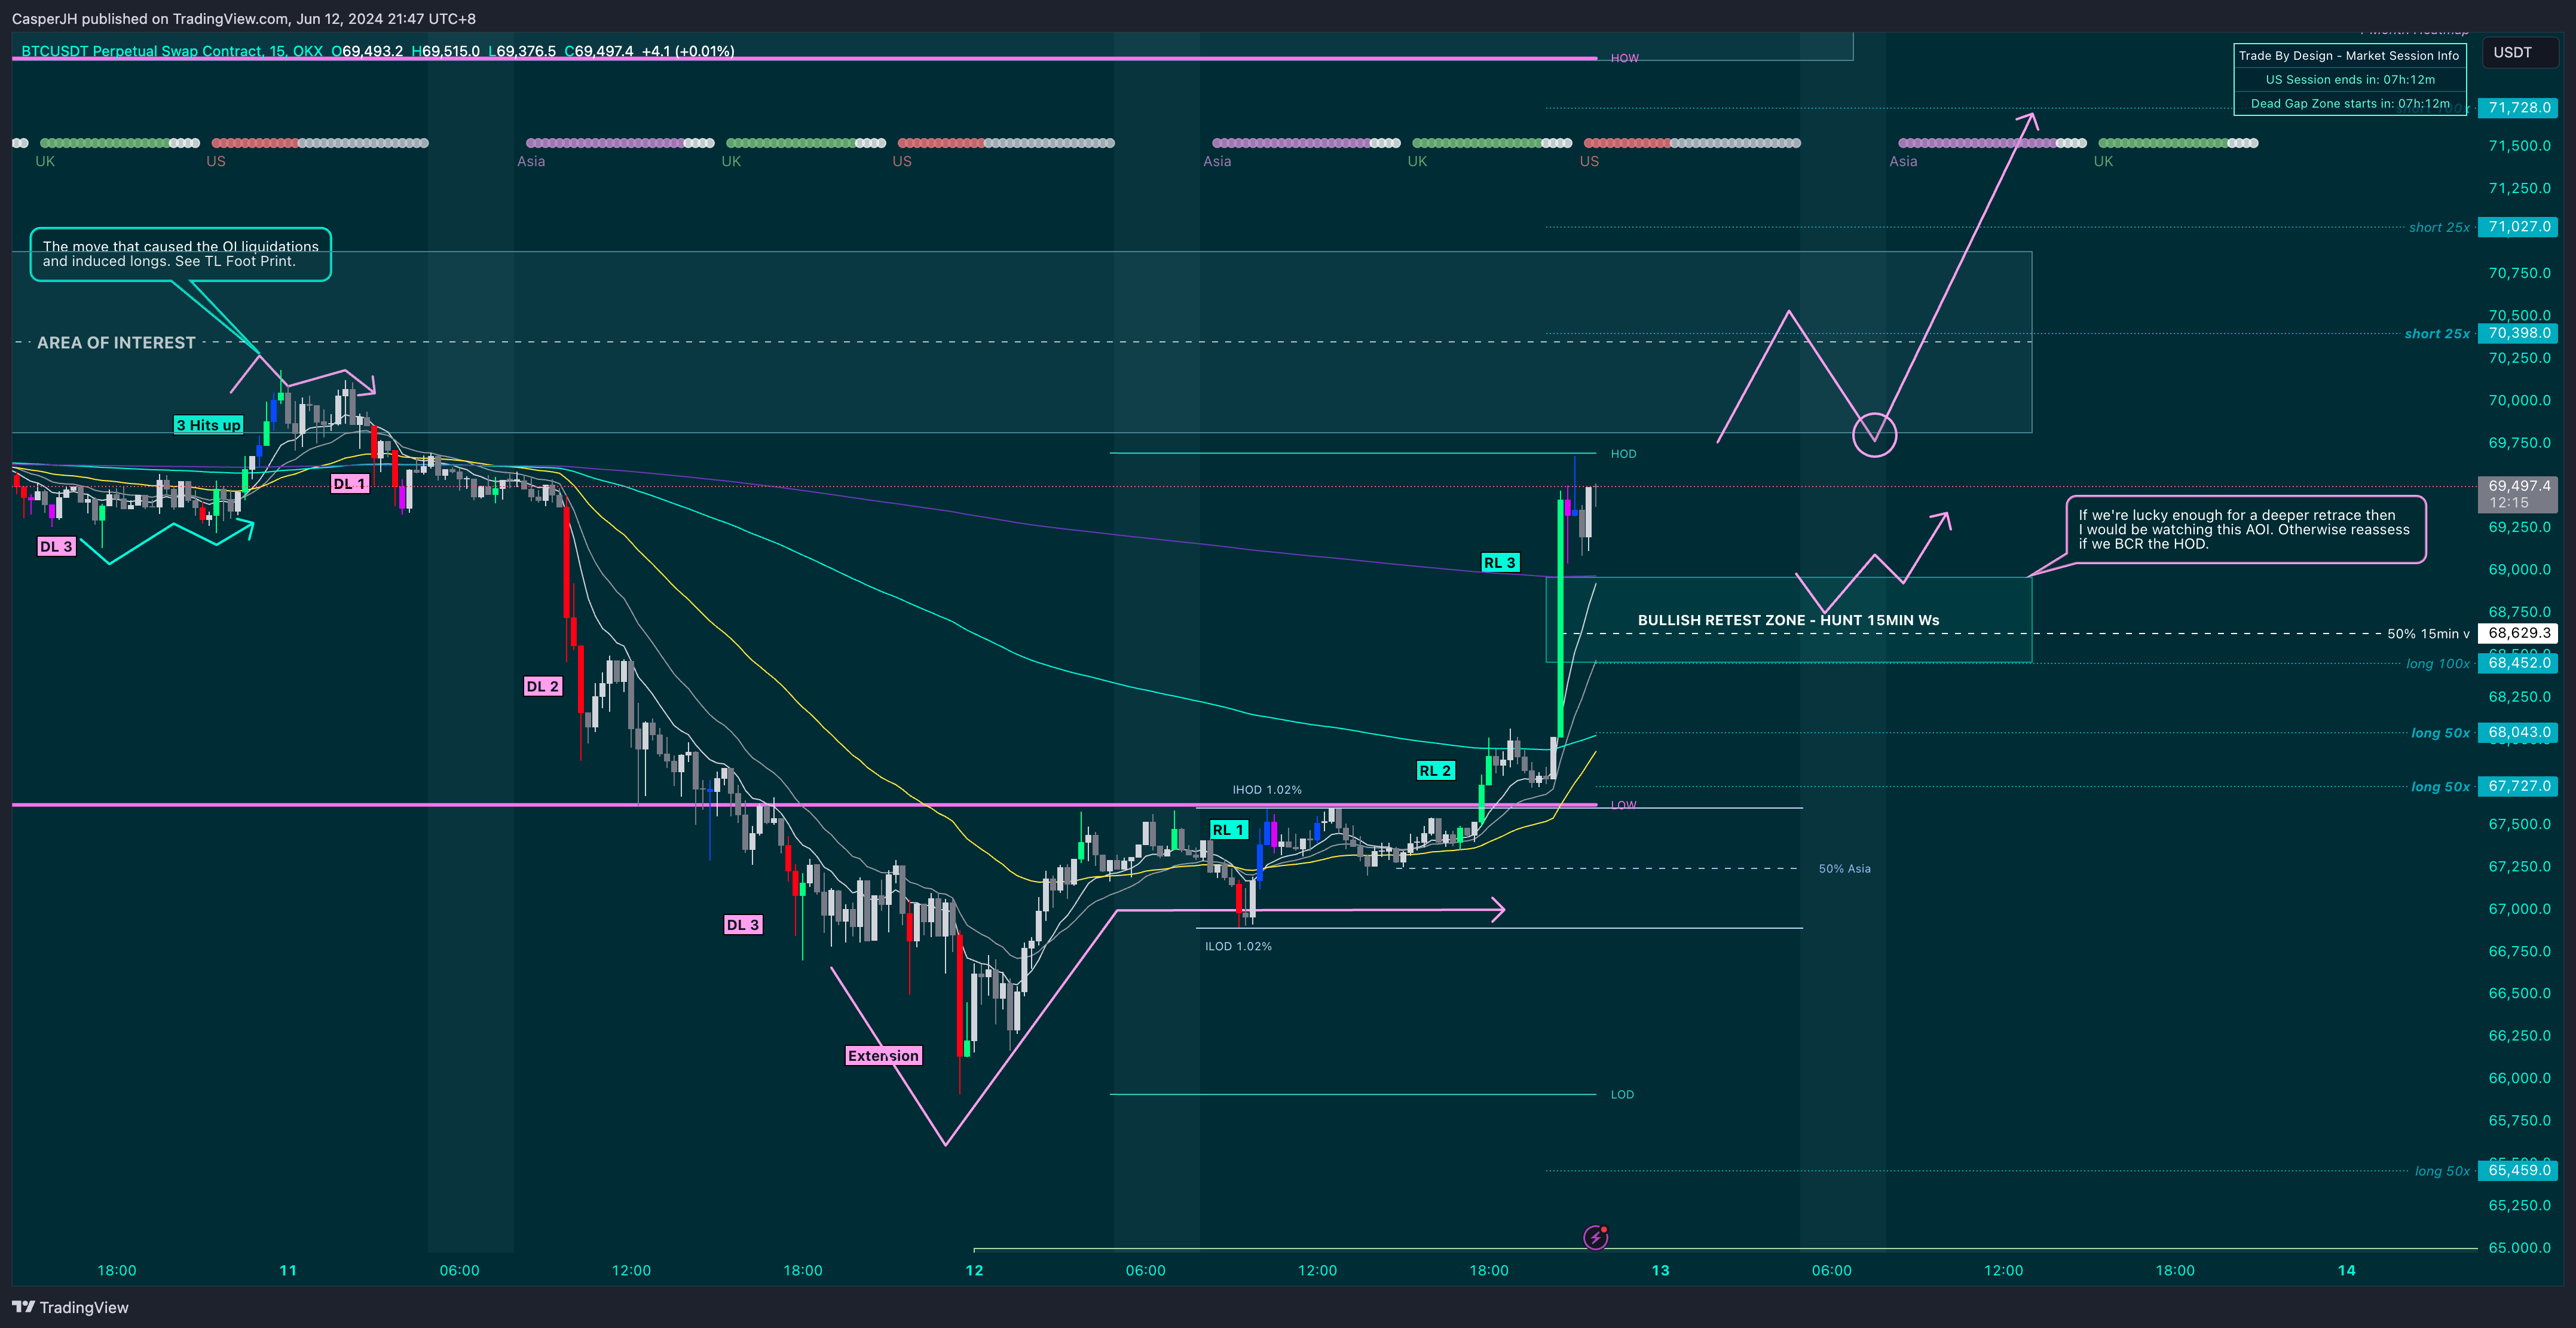Click the TradingView logo
Viewport: 2576px width, 1328px height.
tap(70, 1307)
